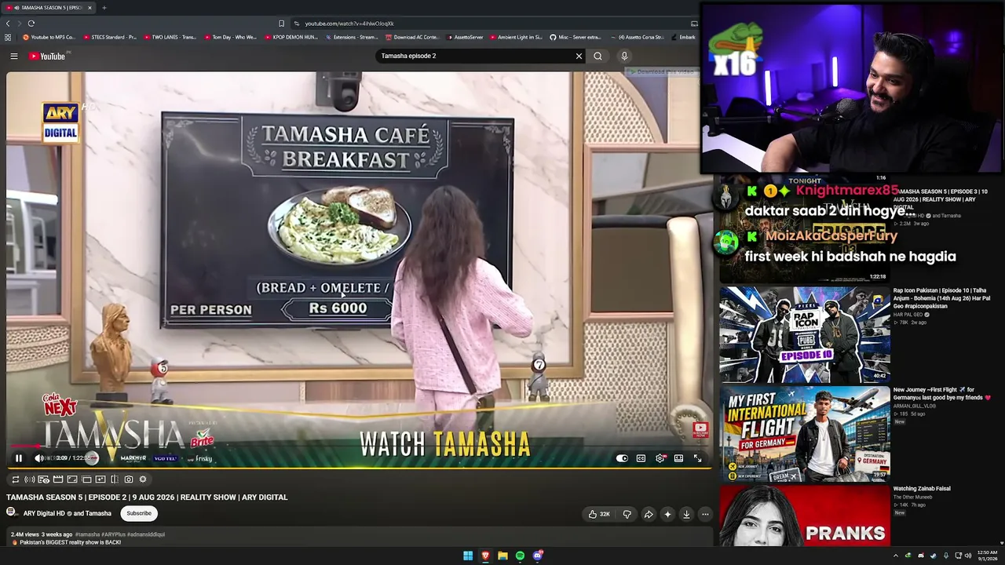Go back using the browser back arrow
The image size is (1005, 565).
pos(9,24)
